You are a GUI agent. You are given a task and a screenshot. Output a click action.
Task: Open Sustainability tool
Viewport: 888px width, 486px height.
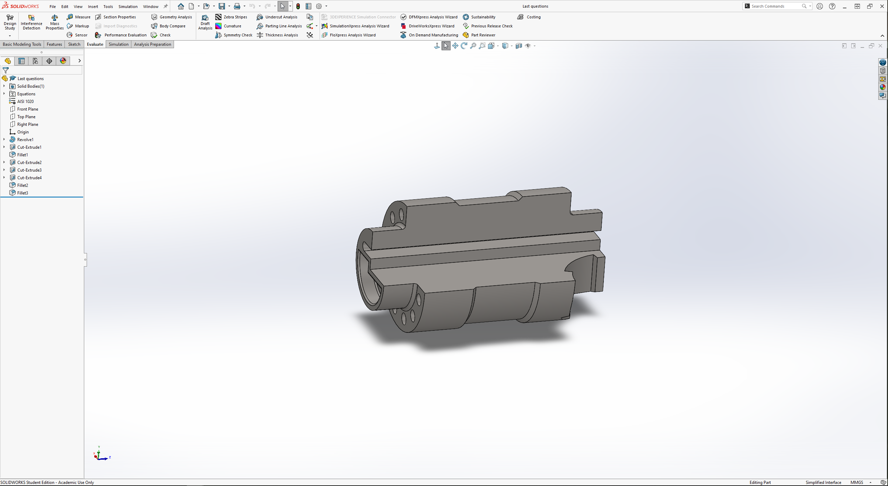[x=479, y=17]
